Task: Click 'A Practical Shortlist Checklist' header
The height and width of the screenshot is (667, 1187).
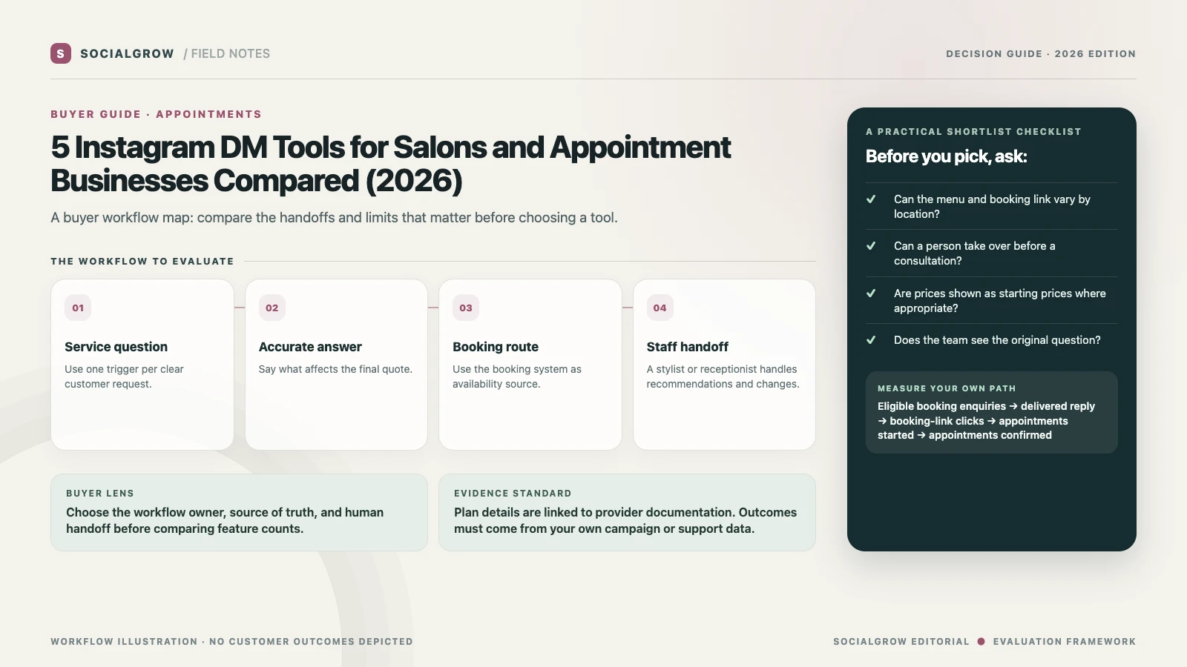Action: [973, 132]
